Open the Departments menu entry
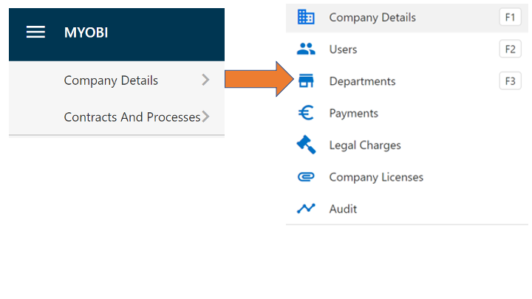The width and height of the screenshot is (532, 299). click(407, 81)
